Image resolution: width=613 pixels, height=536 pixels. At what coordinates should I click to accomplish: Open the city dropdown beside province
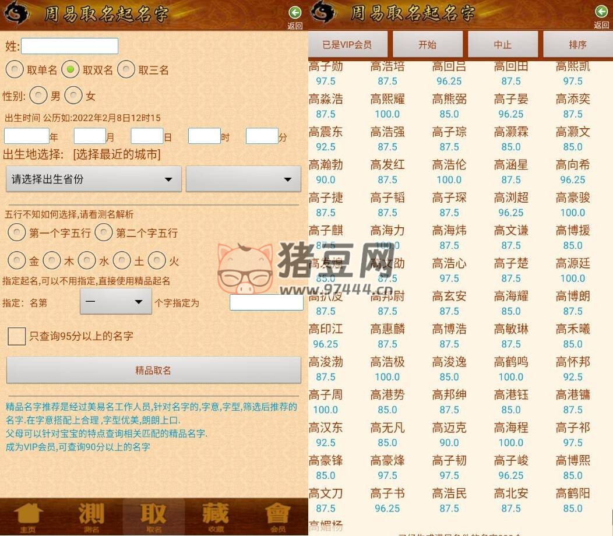[243, 179]
